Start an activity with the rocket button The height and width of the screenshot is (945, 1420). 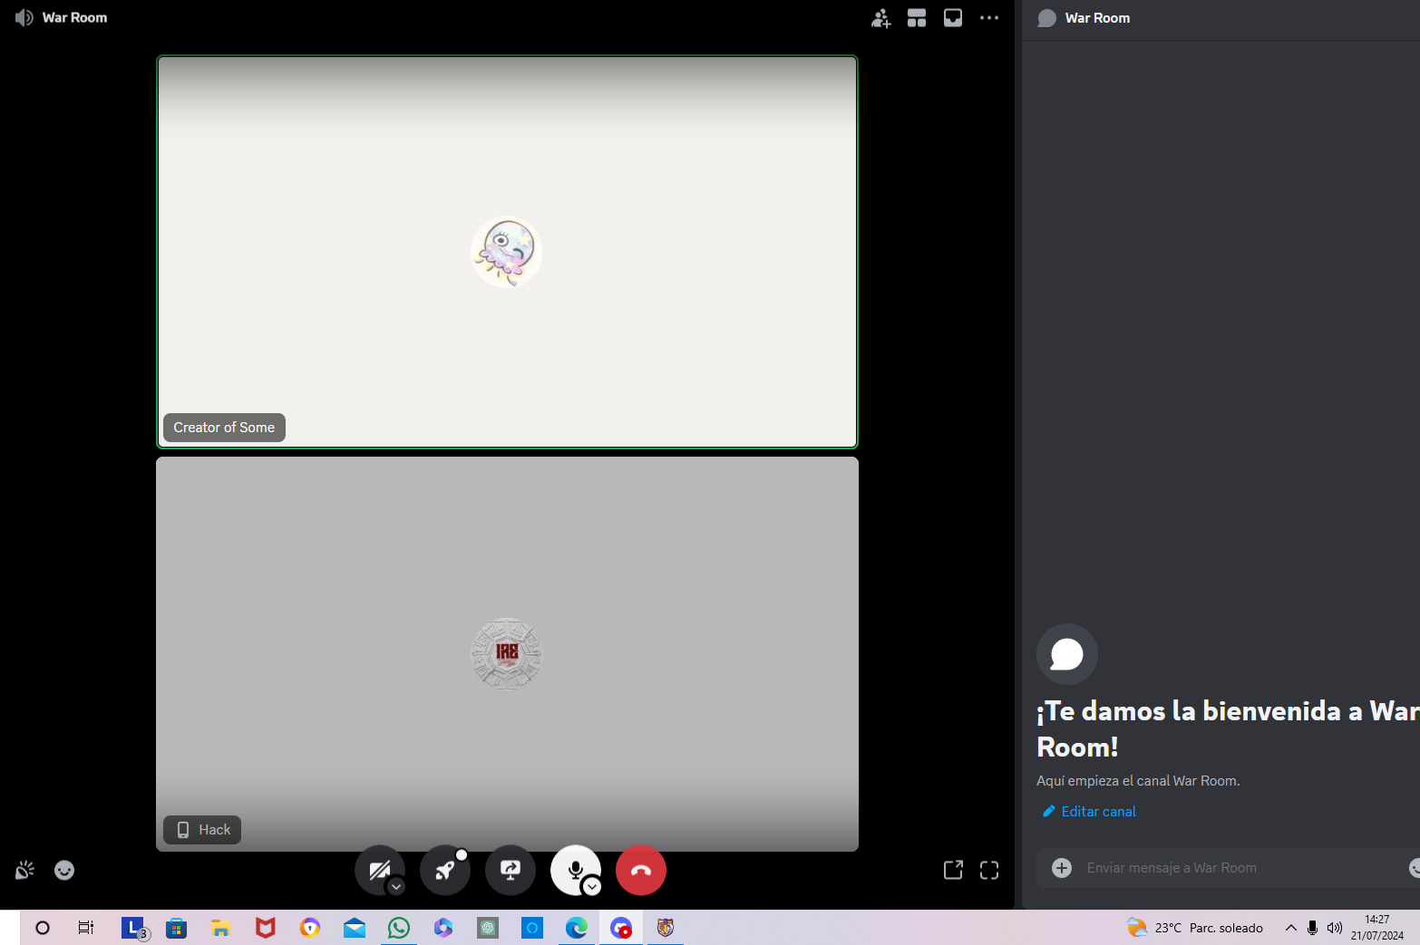point(444,870)
